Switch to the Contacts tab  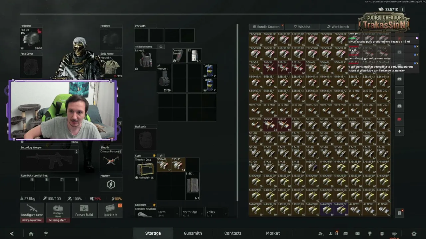pos(233,233)
